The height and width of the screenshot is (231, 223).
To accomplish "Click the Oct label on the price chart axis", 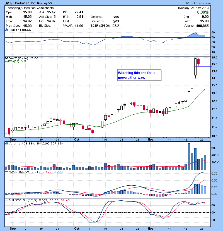I will (77, 139).
